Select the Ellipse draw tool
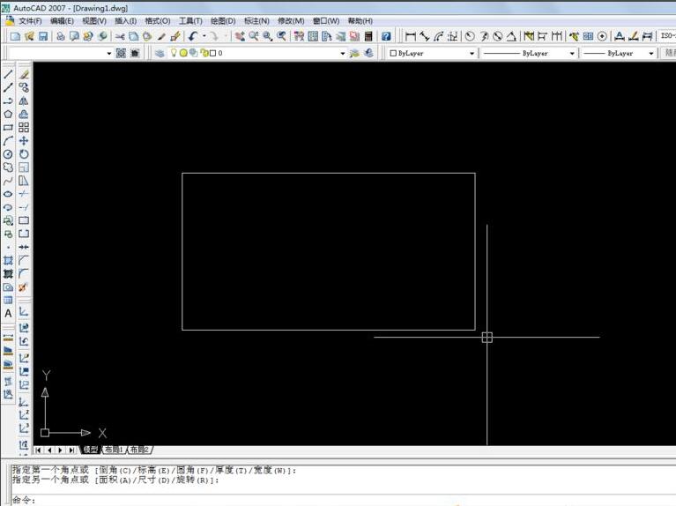676x506 pixels. pyautogui.click(x=8, y=194)
